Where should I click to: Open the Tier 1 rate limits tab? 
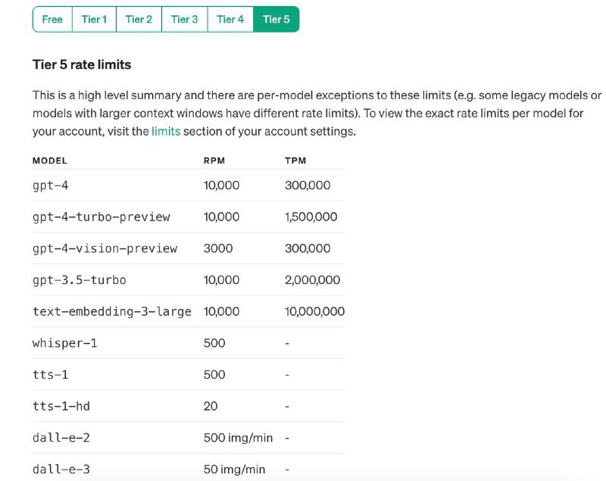(93, 20)
